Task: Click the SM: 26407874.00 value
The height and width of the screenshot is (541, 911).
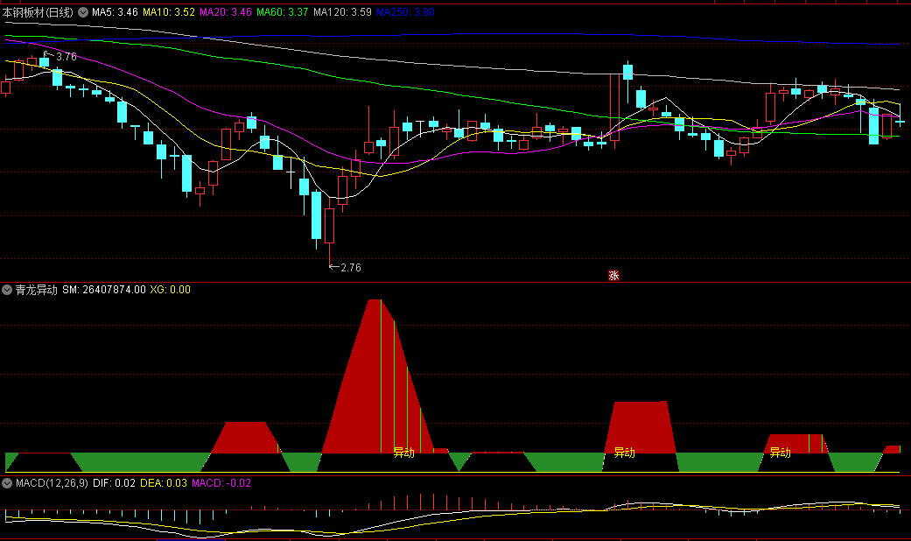Action: pos(104,290)
